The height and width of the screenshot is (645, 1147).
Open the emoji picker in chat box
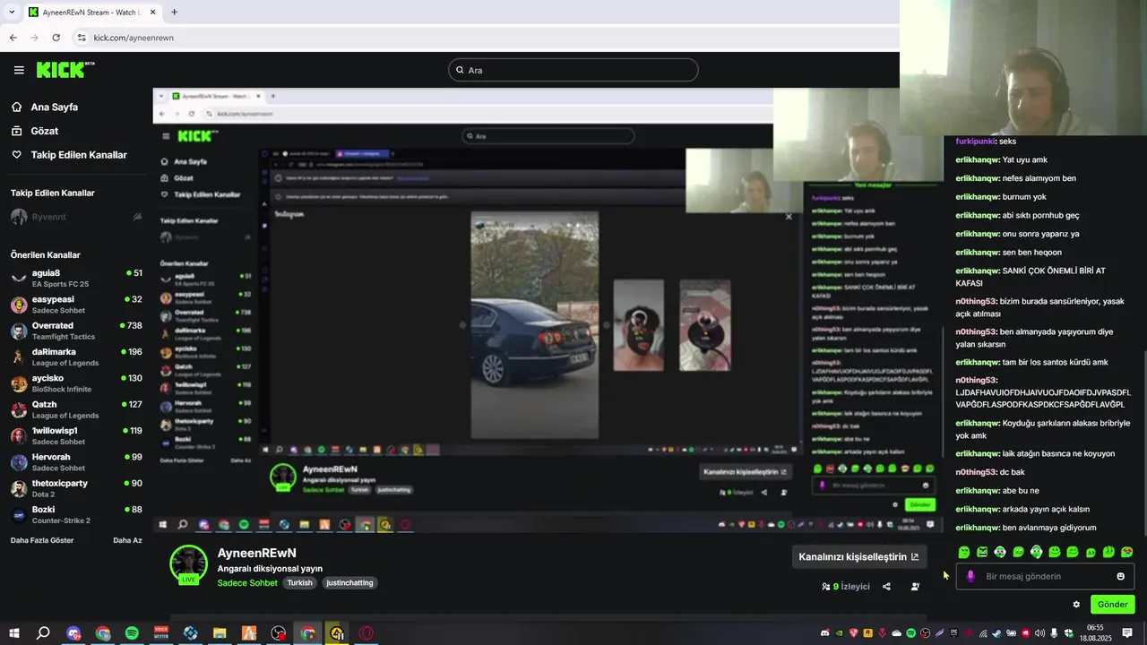tap(1120, 576)
